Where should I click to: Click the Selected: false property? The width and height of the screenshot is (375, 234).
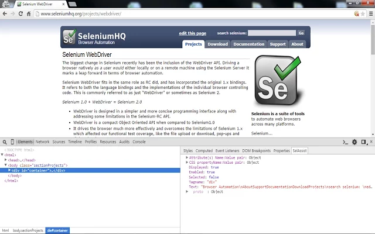pyautogui.click(x=204, y=177)
